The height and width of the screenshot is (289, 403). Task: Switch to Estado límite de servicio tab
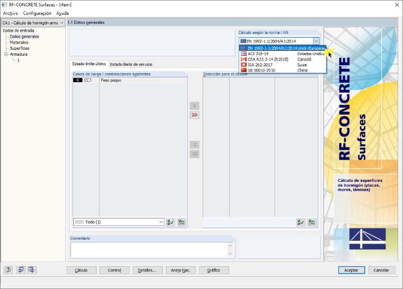point(131,64)
